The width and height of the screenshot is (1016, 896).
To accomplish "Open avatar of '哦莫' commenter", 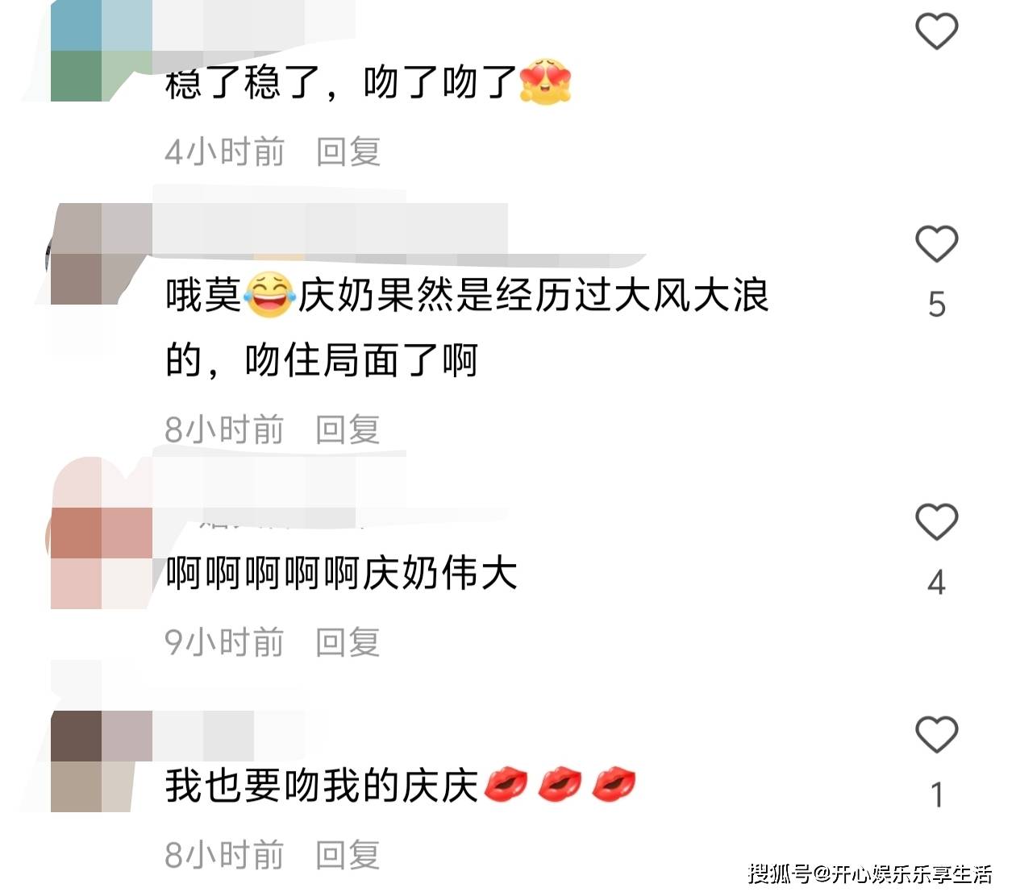I will tap(101, 254).
